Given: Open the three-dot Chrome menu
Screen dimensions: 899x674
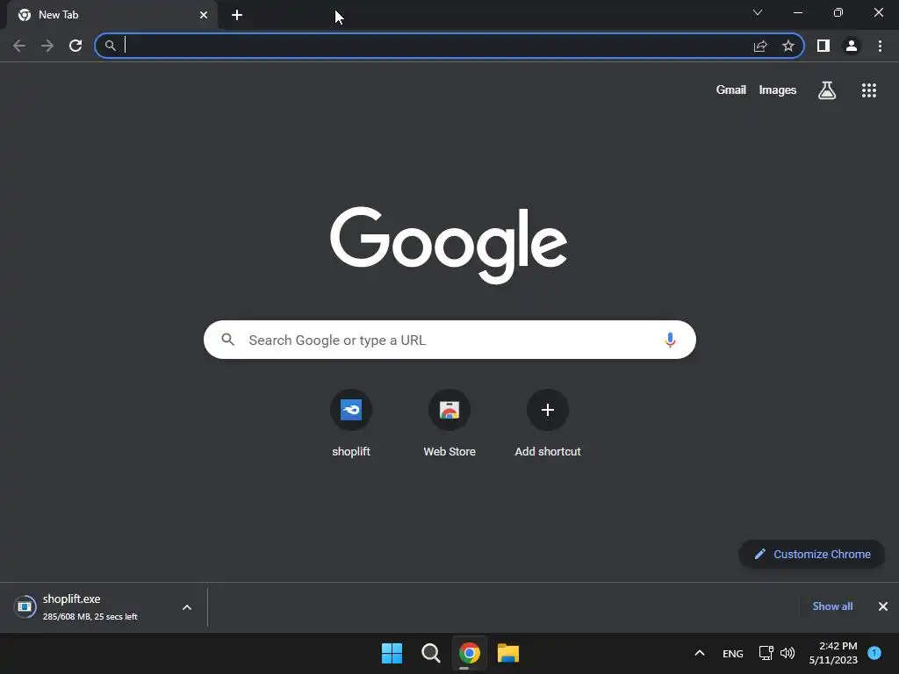Looking at the screenshot, I should 880,46.
